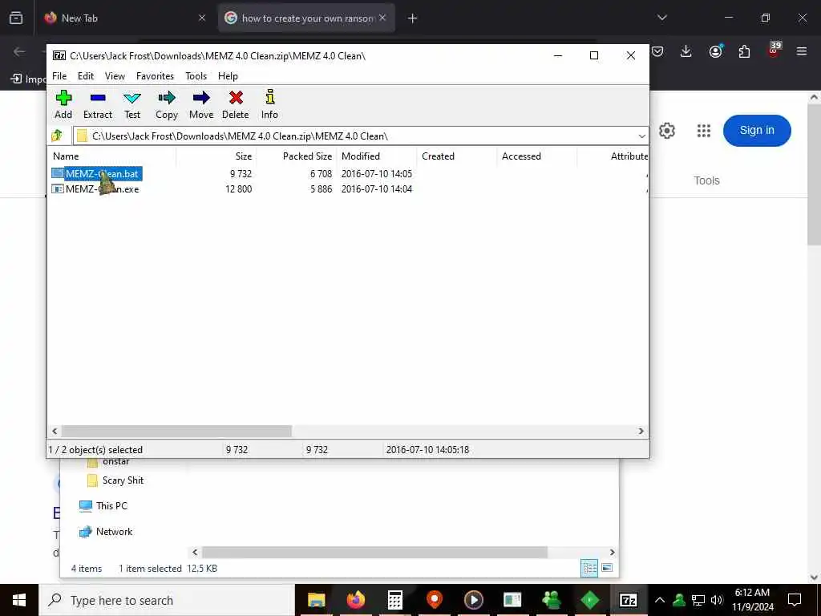Click the red Delete toolbar button

236,105
